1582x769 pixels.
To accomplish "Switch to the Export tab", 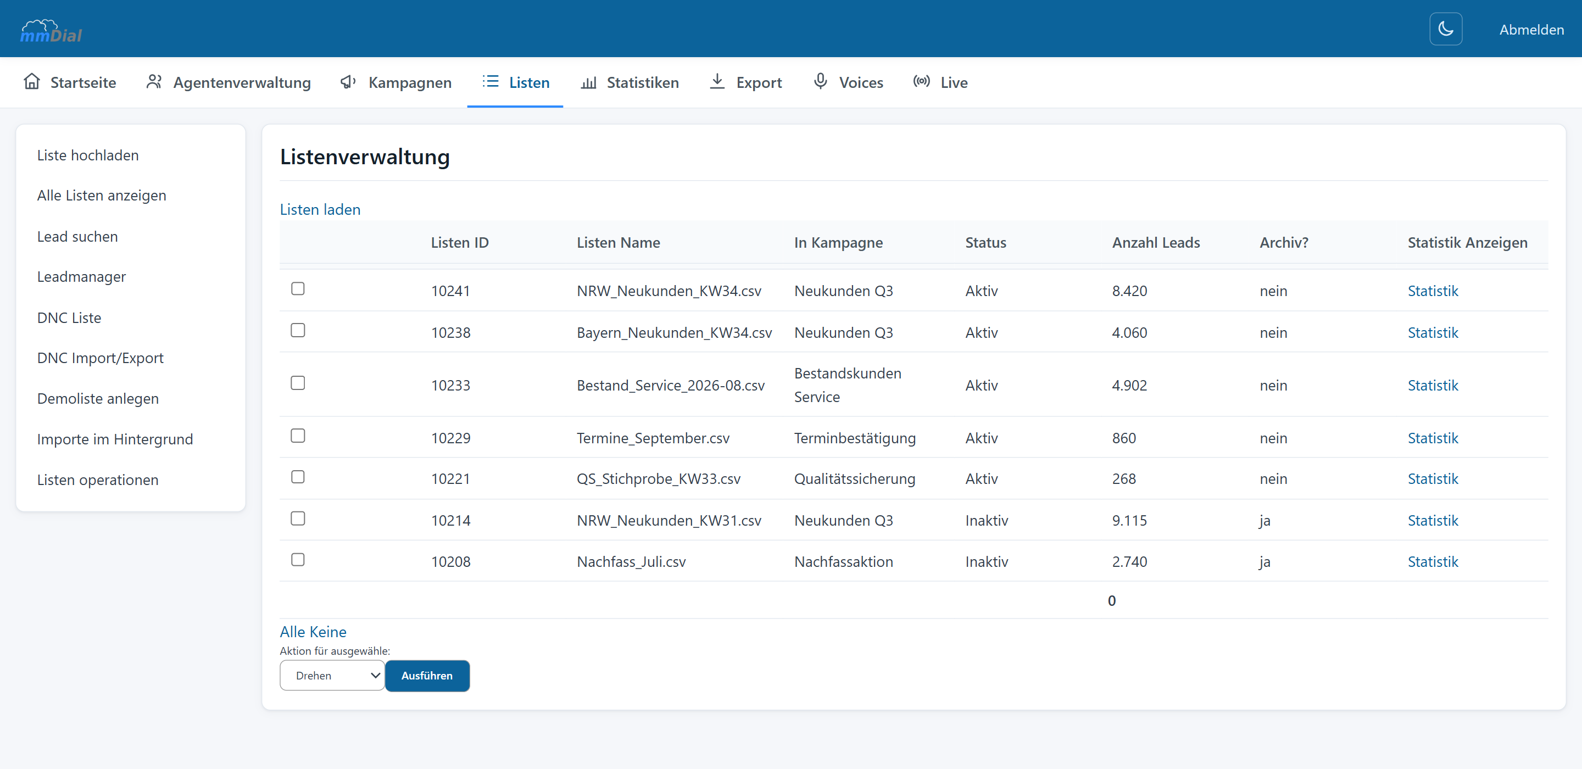I will point(745,82).
